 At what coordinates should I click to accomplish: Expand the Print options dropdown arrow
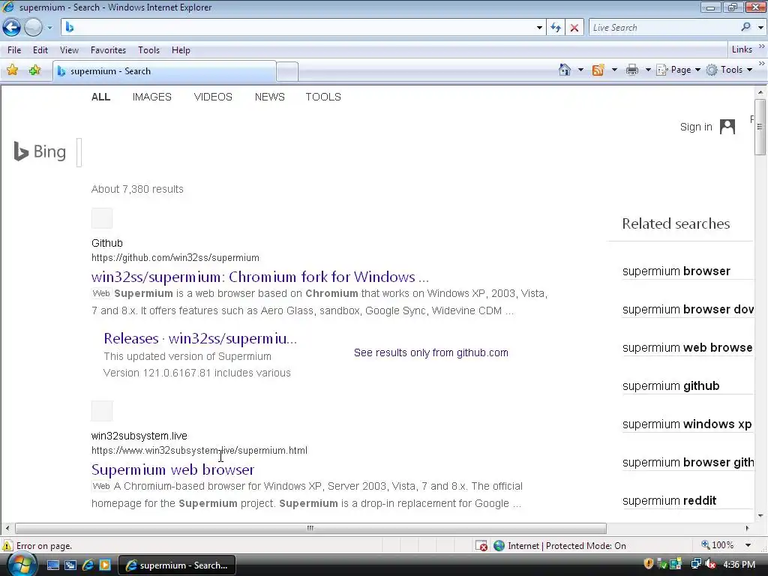(647, 70)
